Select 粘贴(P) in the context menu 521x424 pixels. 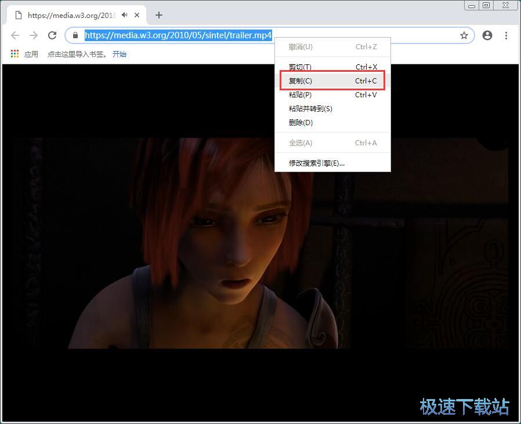click(332, 95)
